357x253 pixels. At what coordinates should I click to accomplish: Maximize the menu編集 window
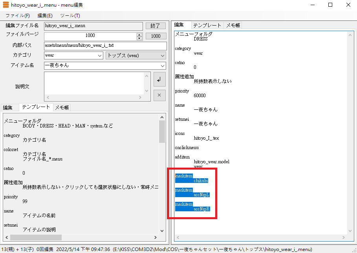[x=330, y=5]
